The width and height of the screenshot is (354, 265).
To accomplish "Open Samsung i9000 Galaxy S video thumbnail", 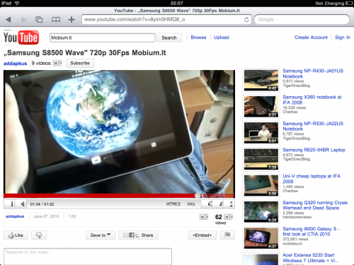I will click(x=261, y=238).
